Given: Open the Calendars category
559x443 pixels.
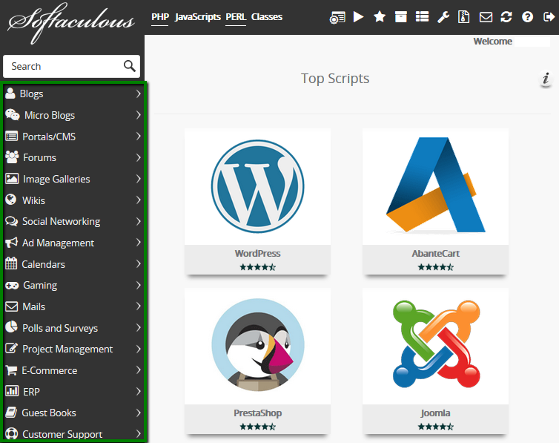Looking at the screenshot, I should [x=43, y=264].
